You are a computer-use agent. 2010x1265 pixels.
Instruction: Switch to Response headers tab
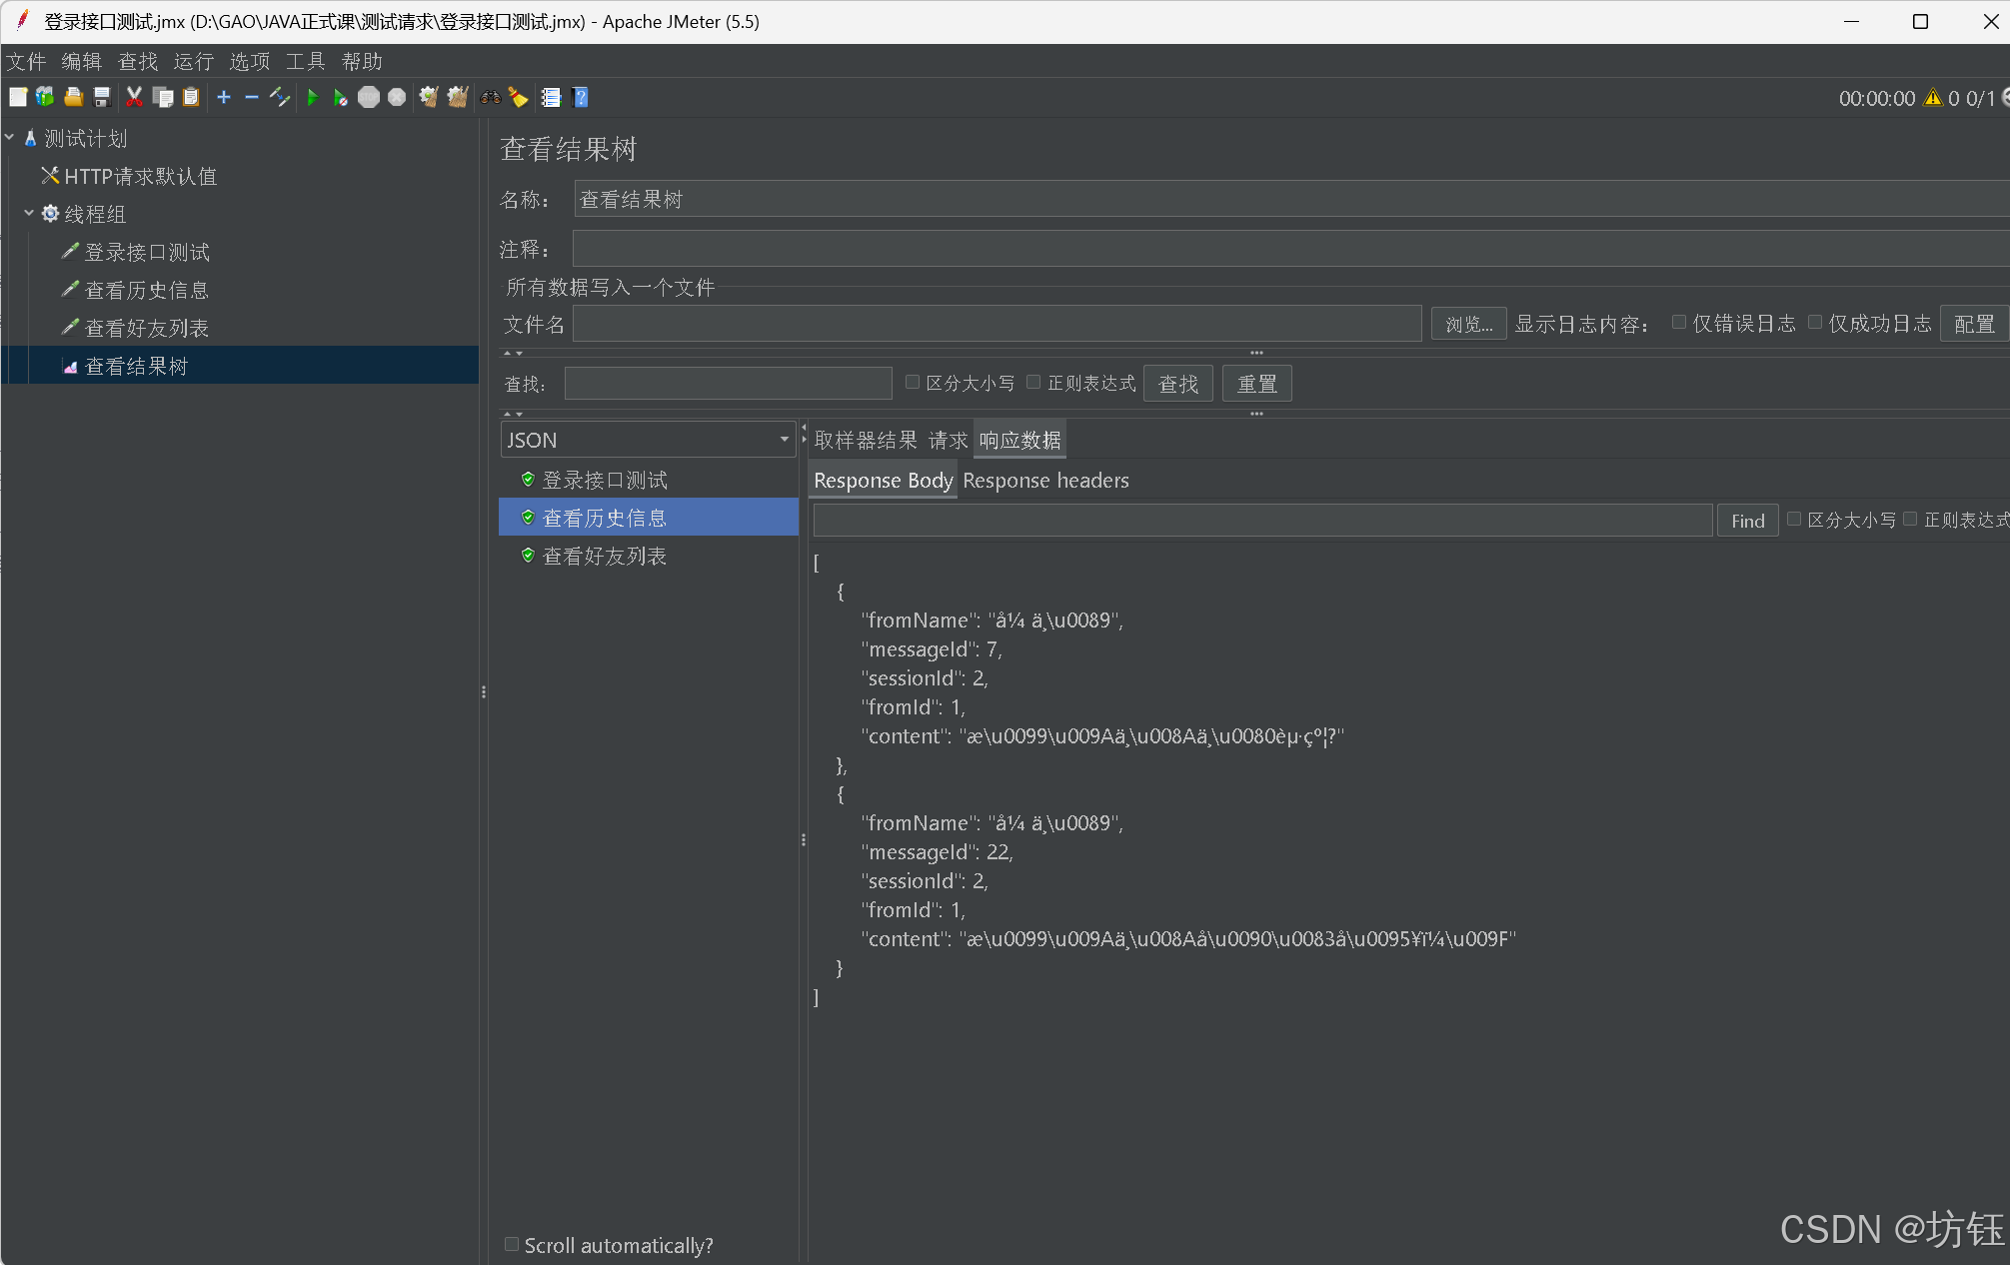1045,481
